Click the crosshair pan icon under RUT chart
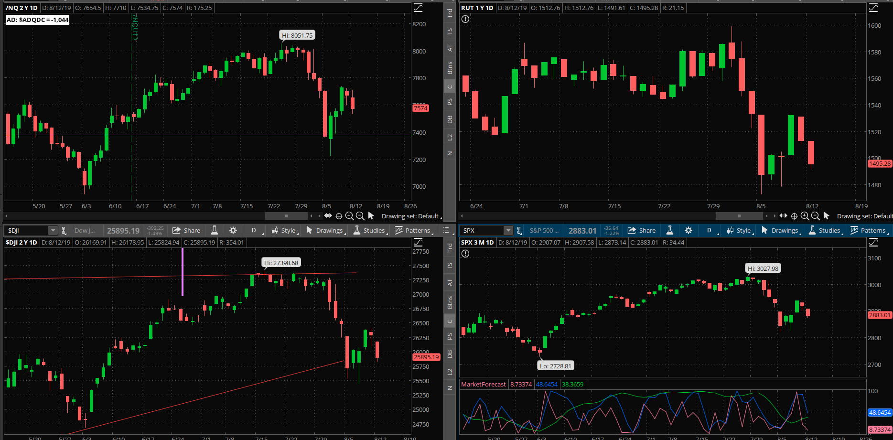893x440 pixels. point(794,216)
